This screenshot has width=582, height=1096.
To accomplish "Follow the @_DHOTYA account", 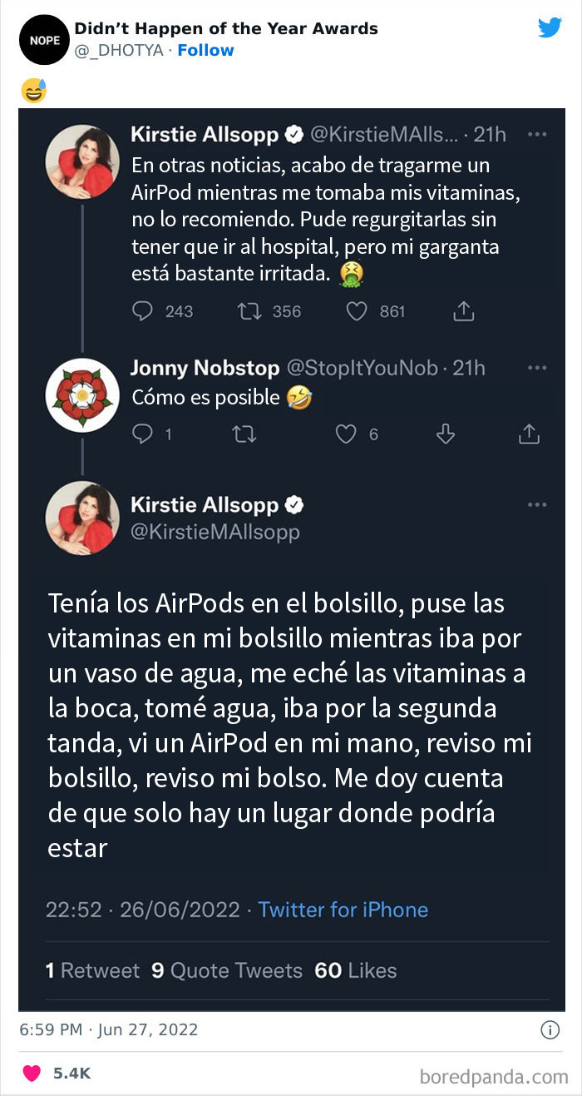I will pyautogui.click(x=205, y=51).
